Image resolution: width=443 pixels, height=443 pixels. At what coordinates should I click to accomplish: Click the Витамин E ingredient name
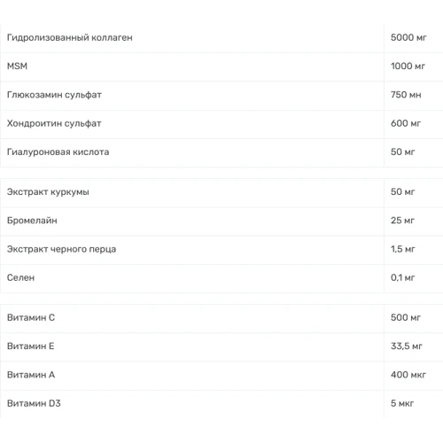pyautogui.click(x=31, y=346)
